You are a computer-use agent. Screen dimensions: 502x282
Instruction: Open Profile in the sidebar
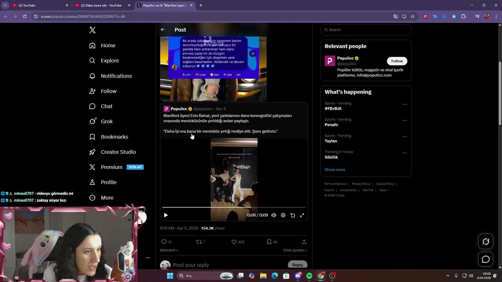pyautogui.click(x=103, y=182)
